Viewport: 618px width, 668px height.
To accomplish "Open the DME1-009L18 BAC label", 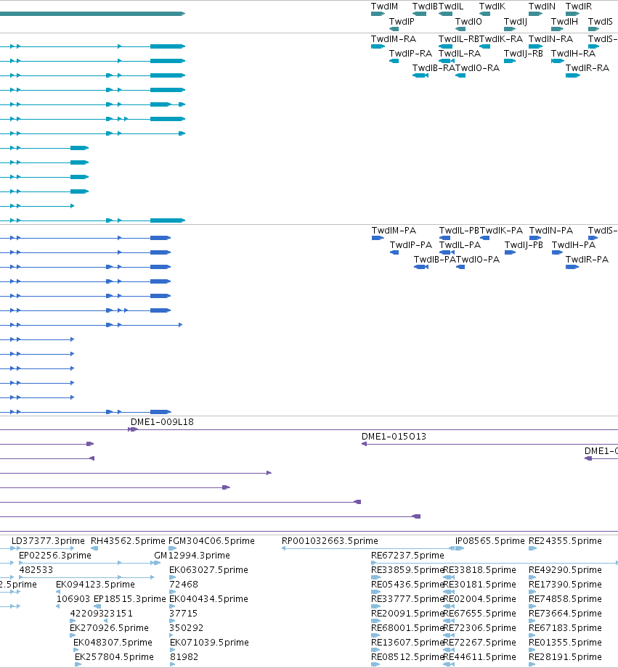I will [162, 421].
